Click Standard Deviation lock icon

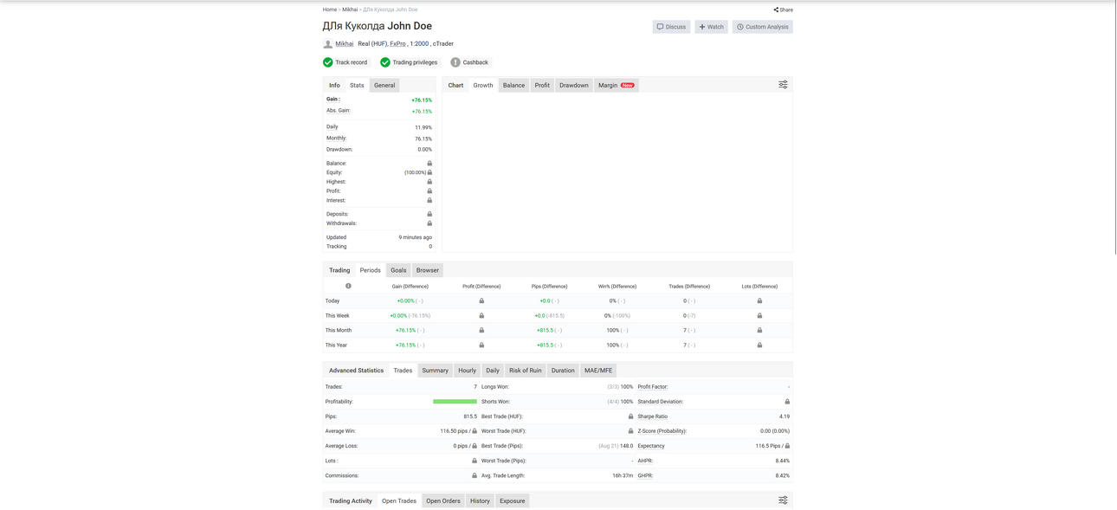pos(787,402)
